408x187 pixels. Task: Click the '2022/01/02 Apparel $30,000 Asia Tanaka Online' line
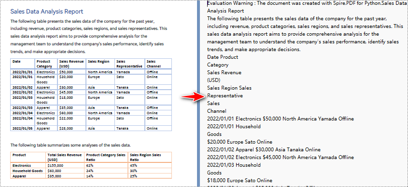pos(264,149)
